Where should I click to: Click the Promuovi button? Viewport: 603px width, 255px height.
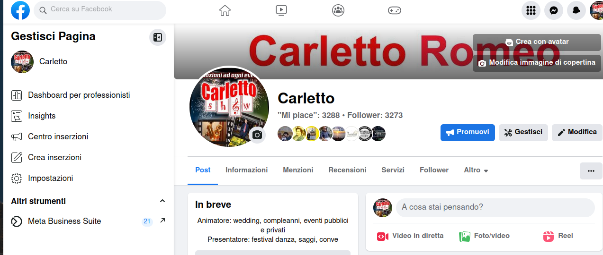point(468,133)
